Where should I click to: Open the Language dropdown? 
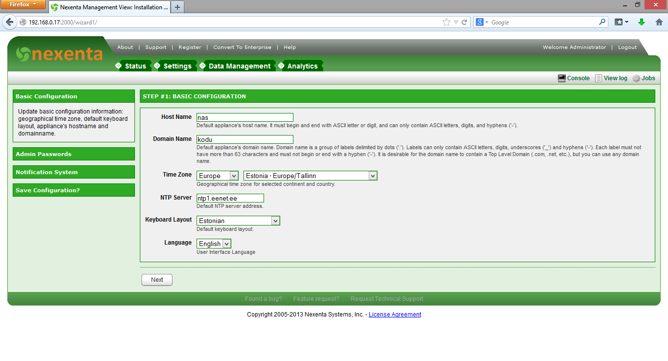point(214,244)
